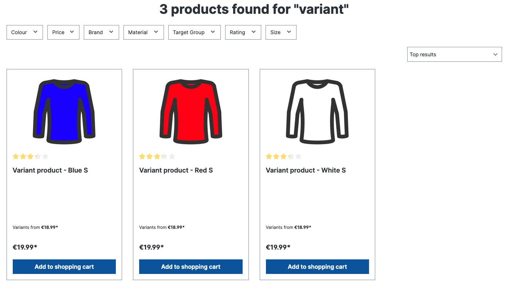Open the Top results sorting dropdown

coord(454,54)
